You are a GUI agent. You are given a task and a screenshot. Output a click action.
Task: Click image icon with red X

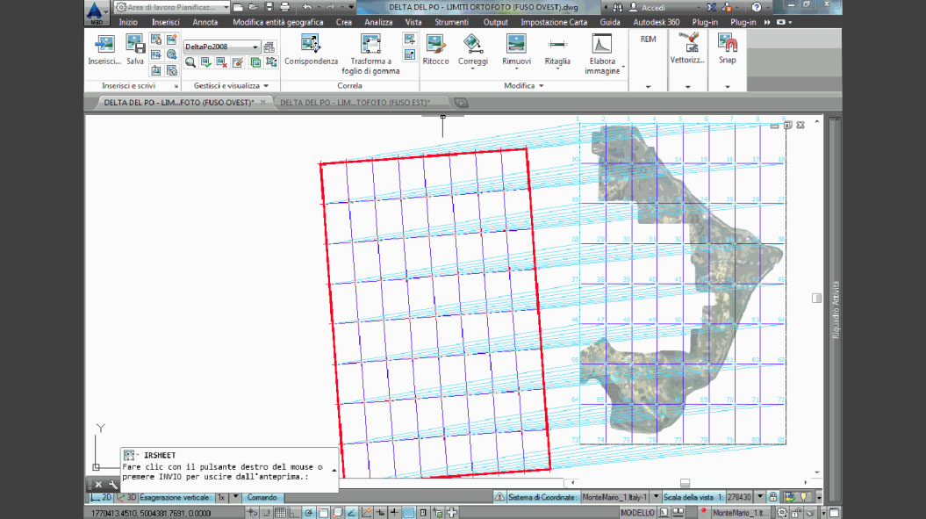pyautogui.click(x=221, y=62)
